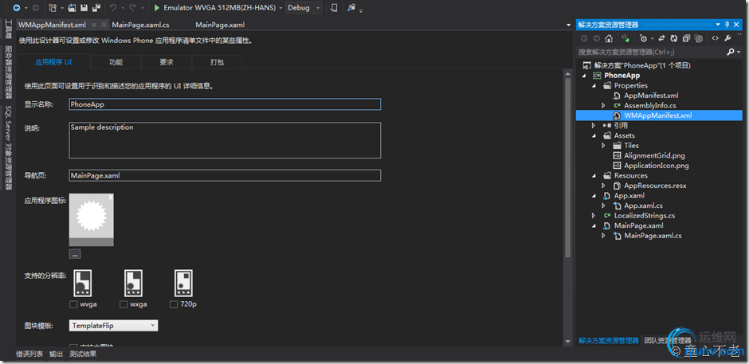Click the Collapse All icon in Solution Explorer

click(x=686, y=39)
